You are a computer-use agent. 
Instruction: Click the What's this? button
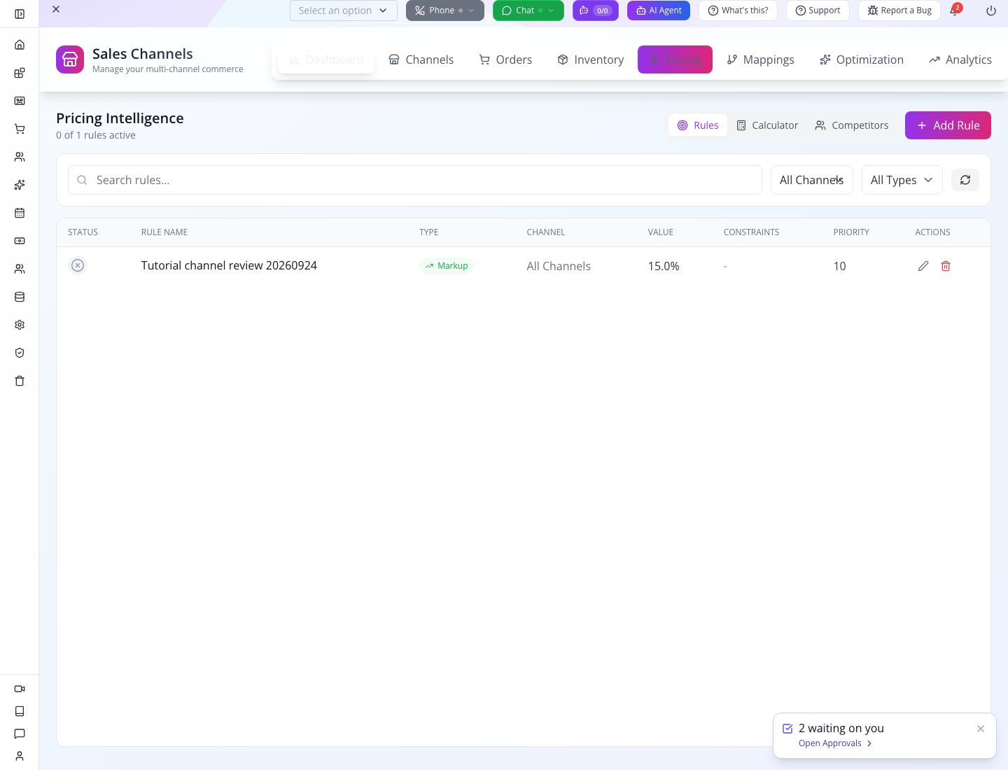738,10
